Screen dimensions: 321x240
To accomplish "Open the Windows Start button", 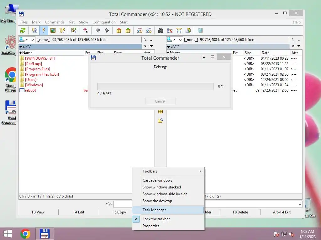I will pos(8,234).
